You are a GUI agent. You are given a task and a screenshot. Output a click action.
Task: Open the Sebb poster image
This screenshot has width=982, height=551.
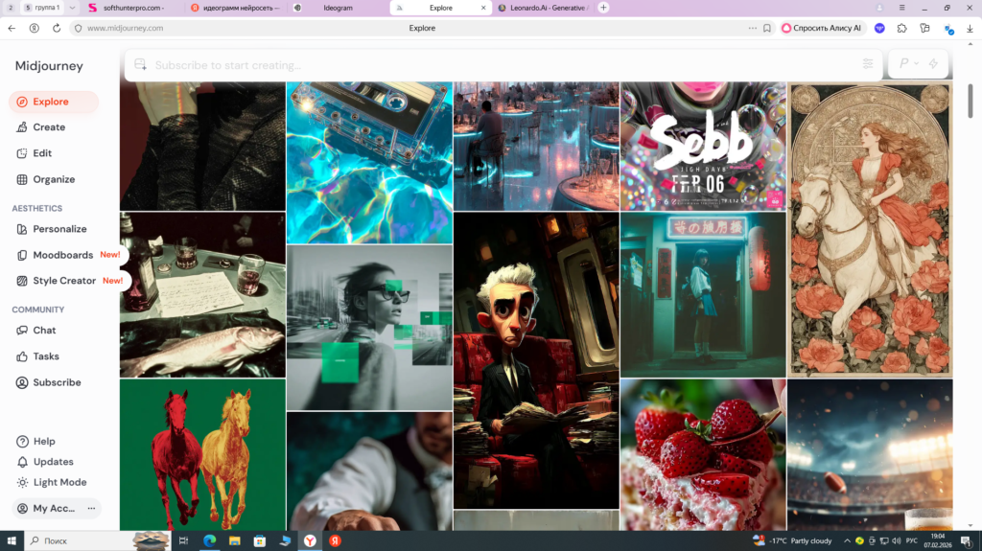pos(703,146)
